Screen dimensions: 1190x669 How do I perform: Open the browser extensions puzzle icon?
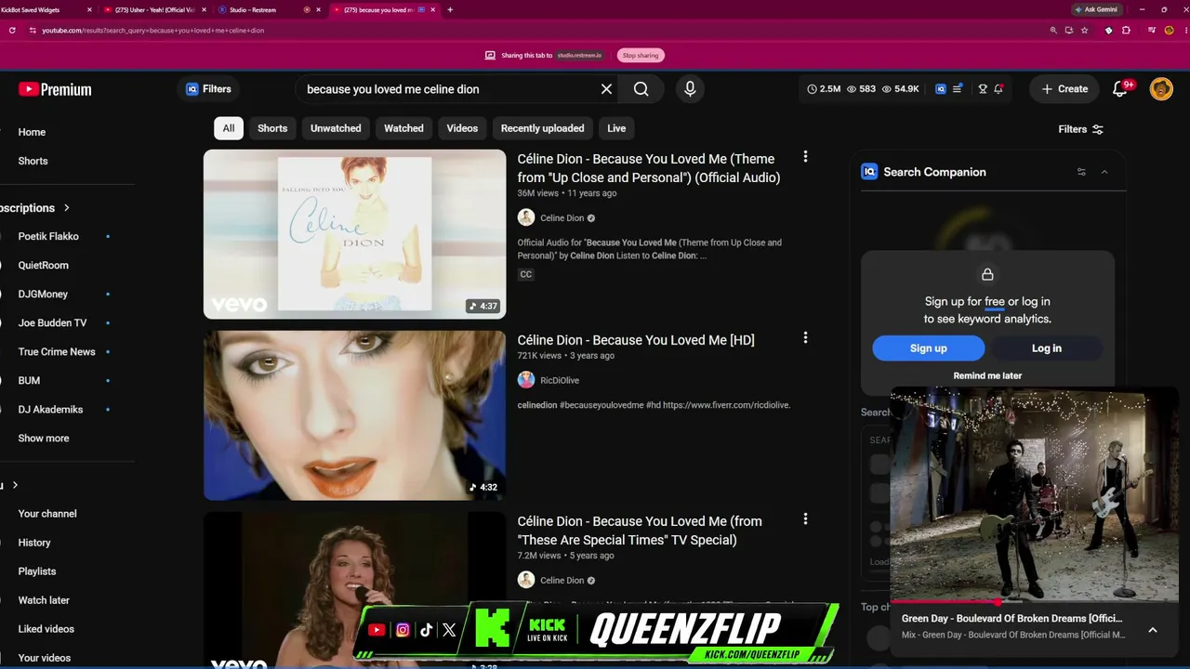tap(1127, 30)
